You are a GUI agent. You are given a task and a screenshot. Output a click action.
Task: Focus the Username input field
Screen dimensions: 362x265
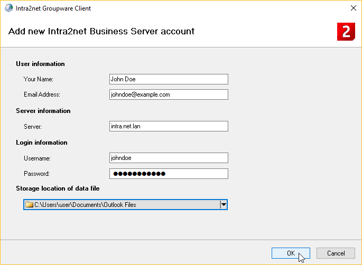click(169, 158)
